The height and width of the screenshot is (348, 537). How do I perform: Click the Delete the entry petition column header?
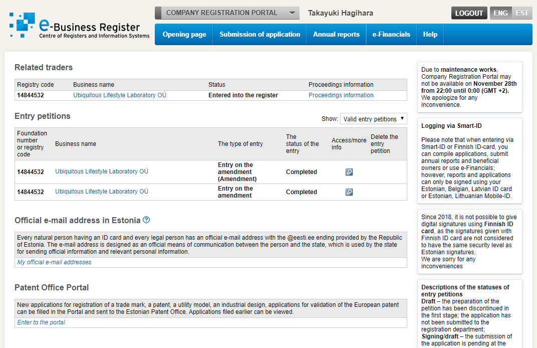(384, 143)
